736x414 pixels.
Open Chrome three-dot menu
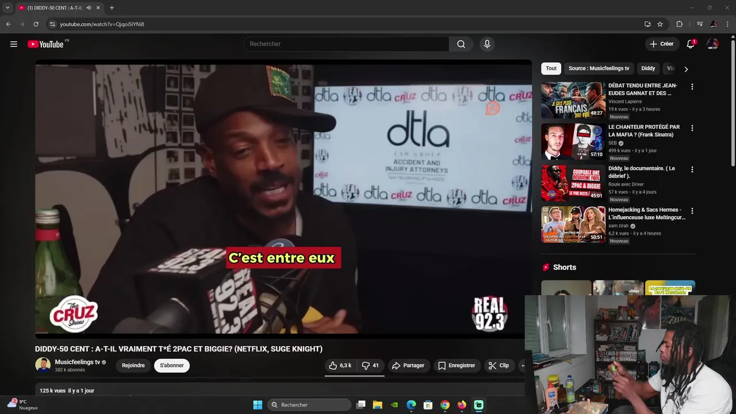click(x=728, y=24)
